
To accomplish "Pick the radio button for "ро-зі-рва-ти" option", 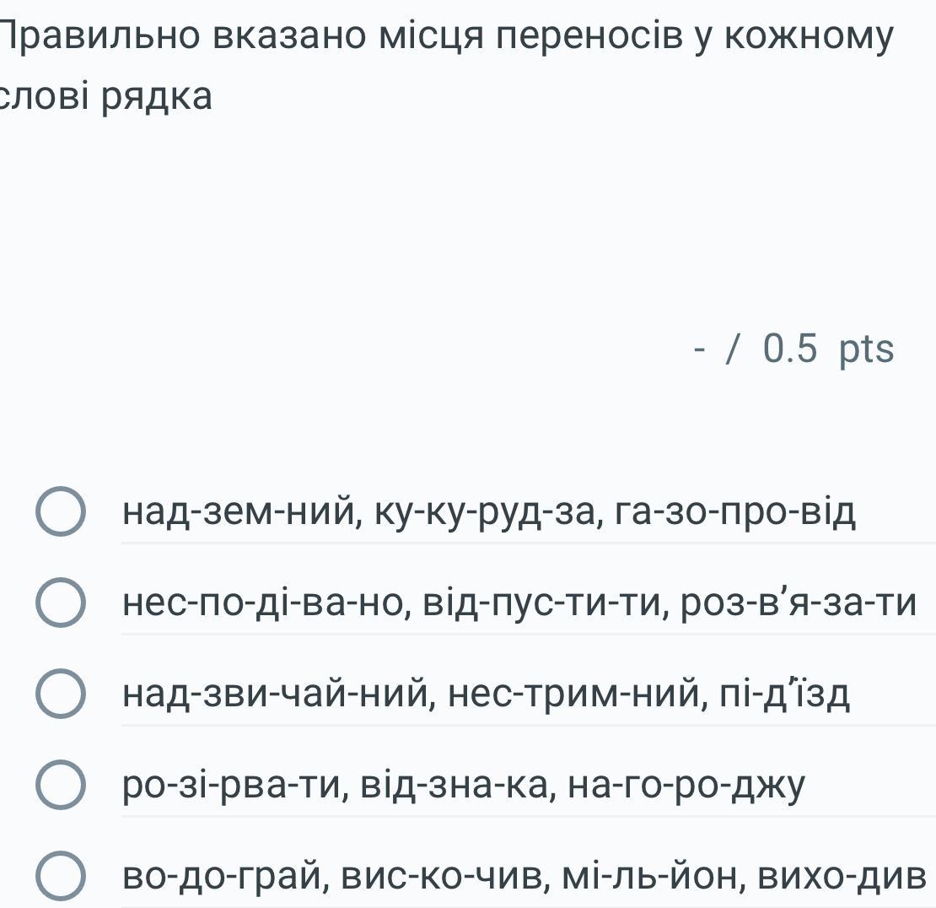I will (61, 786).
